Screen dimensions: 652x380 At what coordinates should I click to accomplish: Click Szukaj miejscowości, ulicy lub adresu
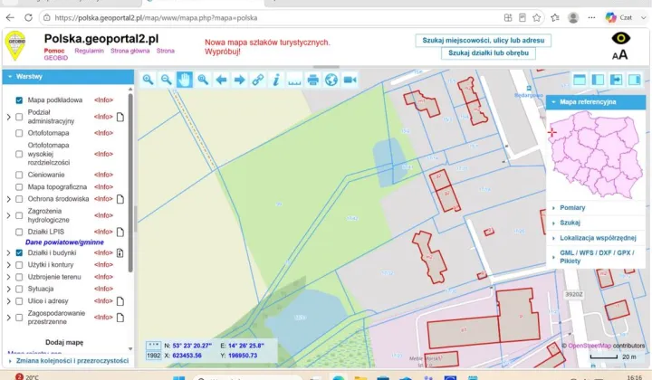(484, 41)
